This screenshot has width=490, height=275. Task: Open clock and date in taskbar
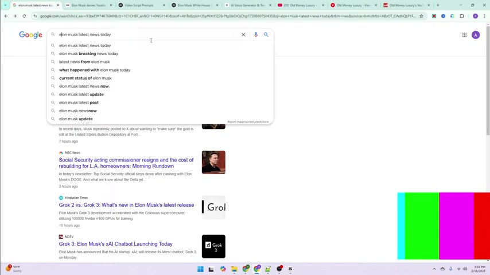tap(479, 269)
